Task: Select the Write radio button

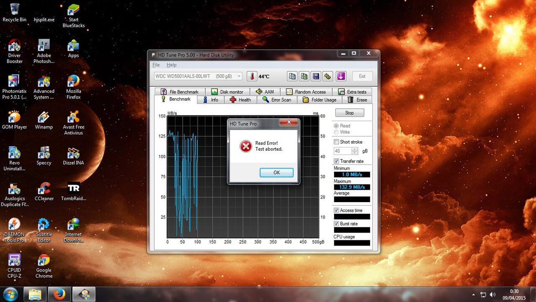Action: pos(336,132)
